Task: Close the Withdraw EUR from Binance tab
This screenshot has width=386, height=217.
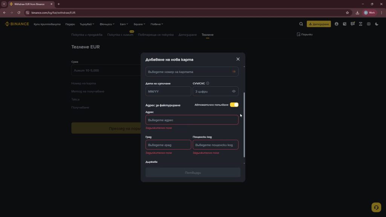Action: [x=51, y=4]
